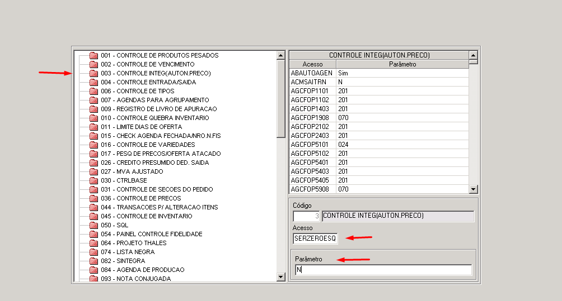Click down arrow of parameter grid scrollbar
The height and width of the screenshot is (301, 562).
pos(473,189)
